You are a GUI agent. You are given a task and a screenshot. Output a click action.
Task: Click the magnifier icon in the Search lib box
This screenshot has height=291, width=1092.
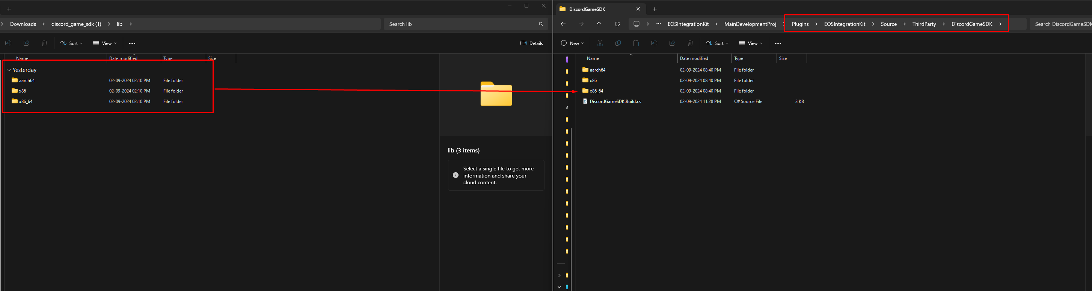[541, 24]
